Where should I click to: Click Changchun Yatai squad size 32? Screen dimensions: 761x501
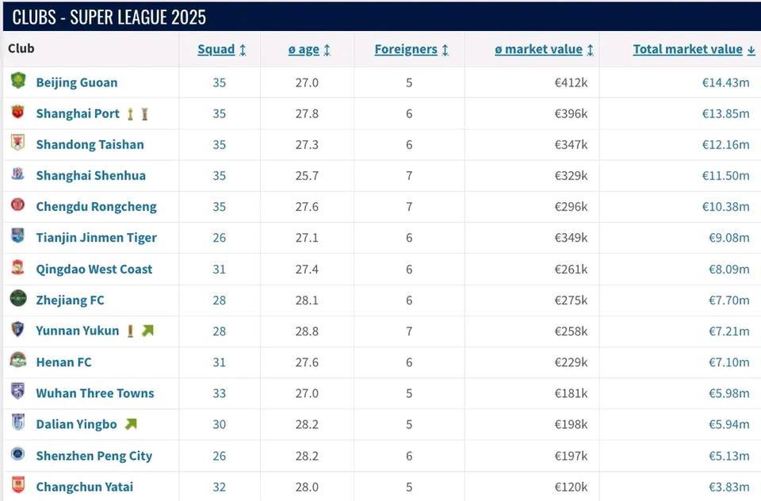coord(220,487)
